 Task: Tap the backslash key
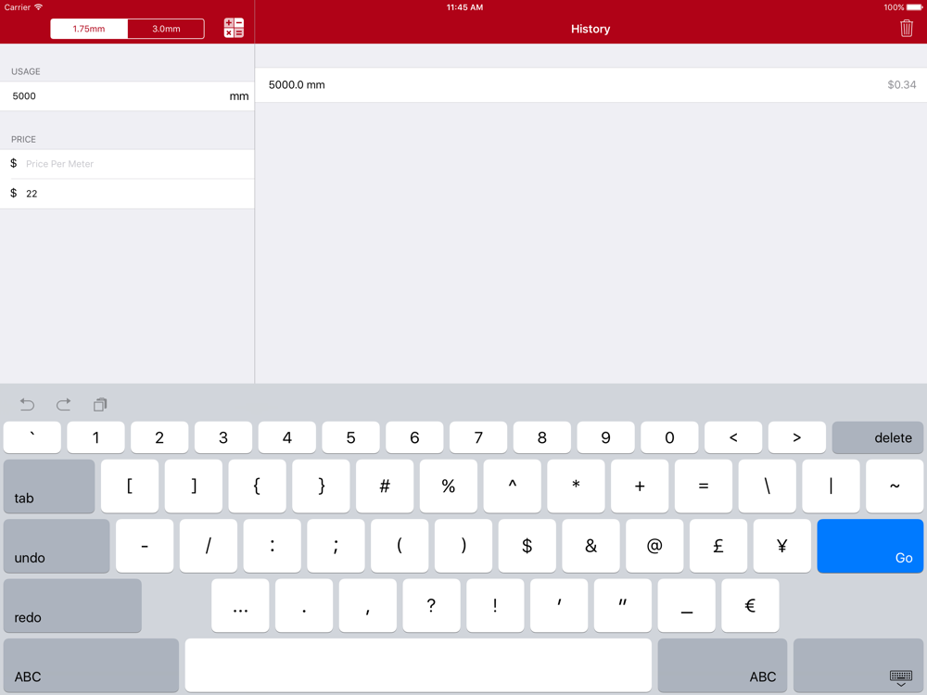point(768,486)
